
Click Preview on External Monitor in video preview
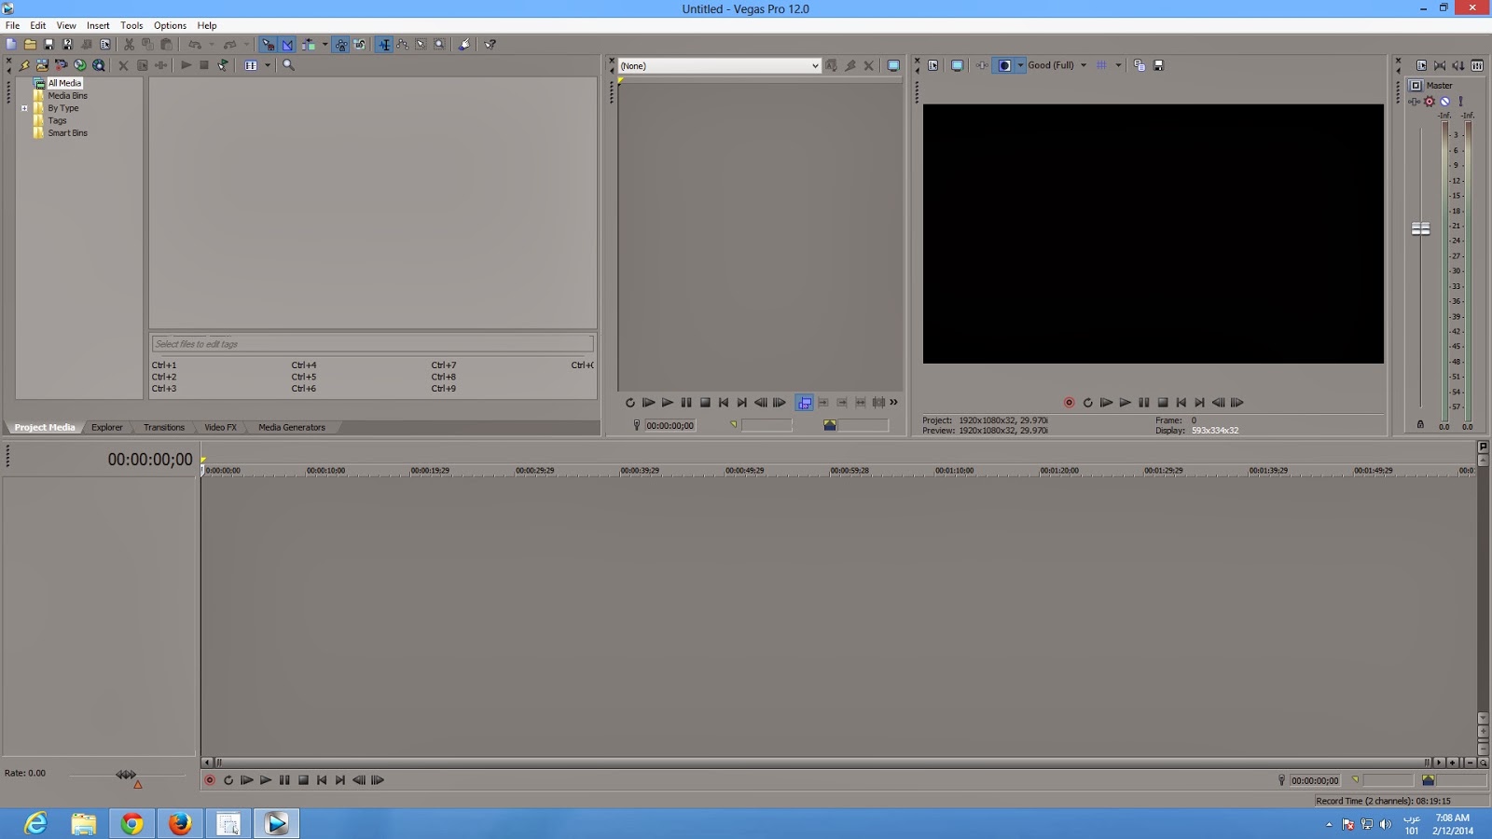[x=957, y=65]
